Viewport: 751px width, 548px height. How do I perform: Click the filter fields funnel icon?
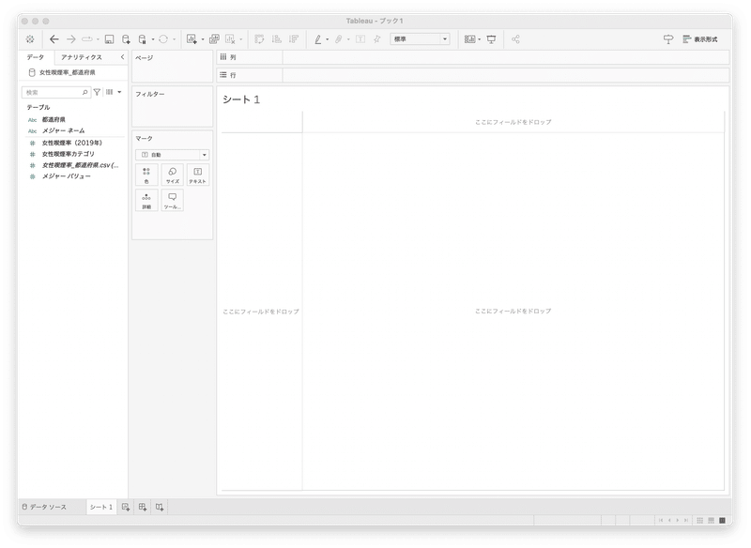[x=98, y=92]
